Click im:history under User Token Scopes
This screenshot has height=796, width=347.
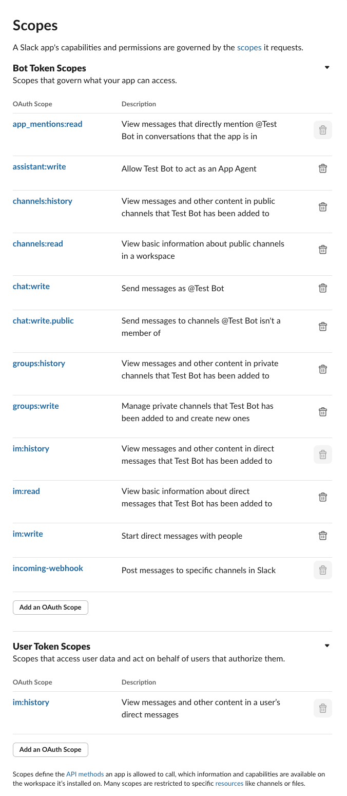coord(31,702)
